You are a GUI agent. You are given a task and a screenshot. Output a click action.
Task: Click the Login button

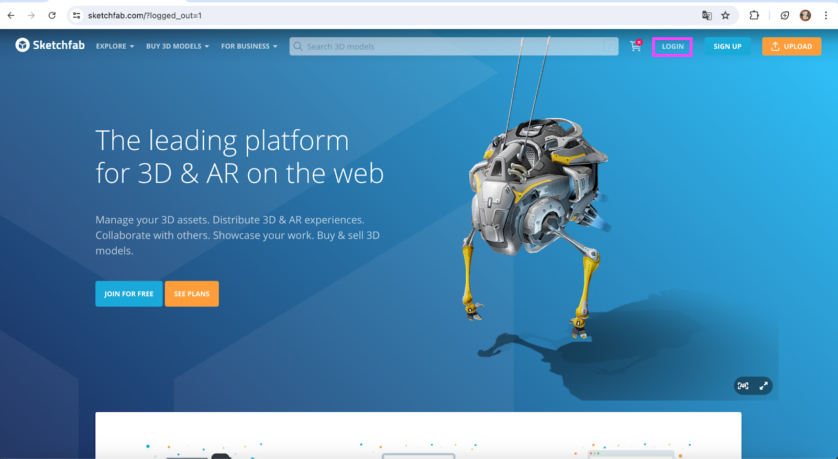(672, 47)
